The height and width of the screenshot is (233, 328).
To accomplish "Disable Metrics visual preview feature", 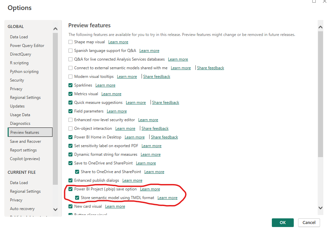I will point(70,94).
